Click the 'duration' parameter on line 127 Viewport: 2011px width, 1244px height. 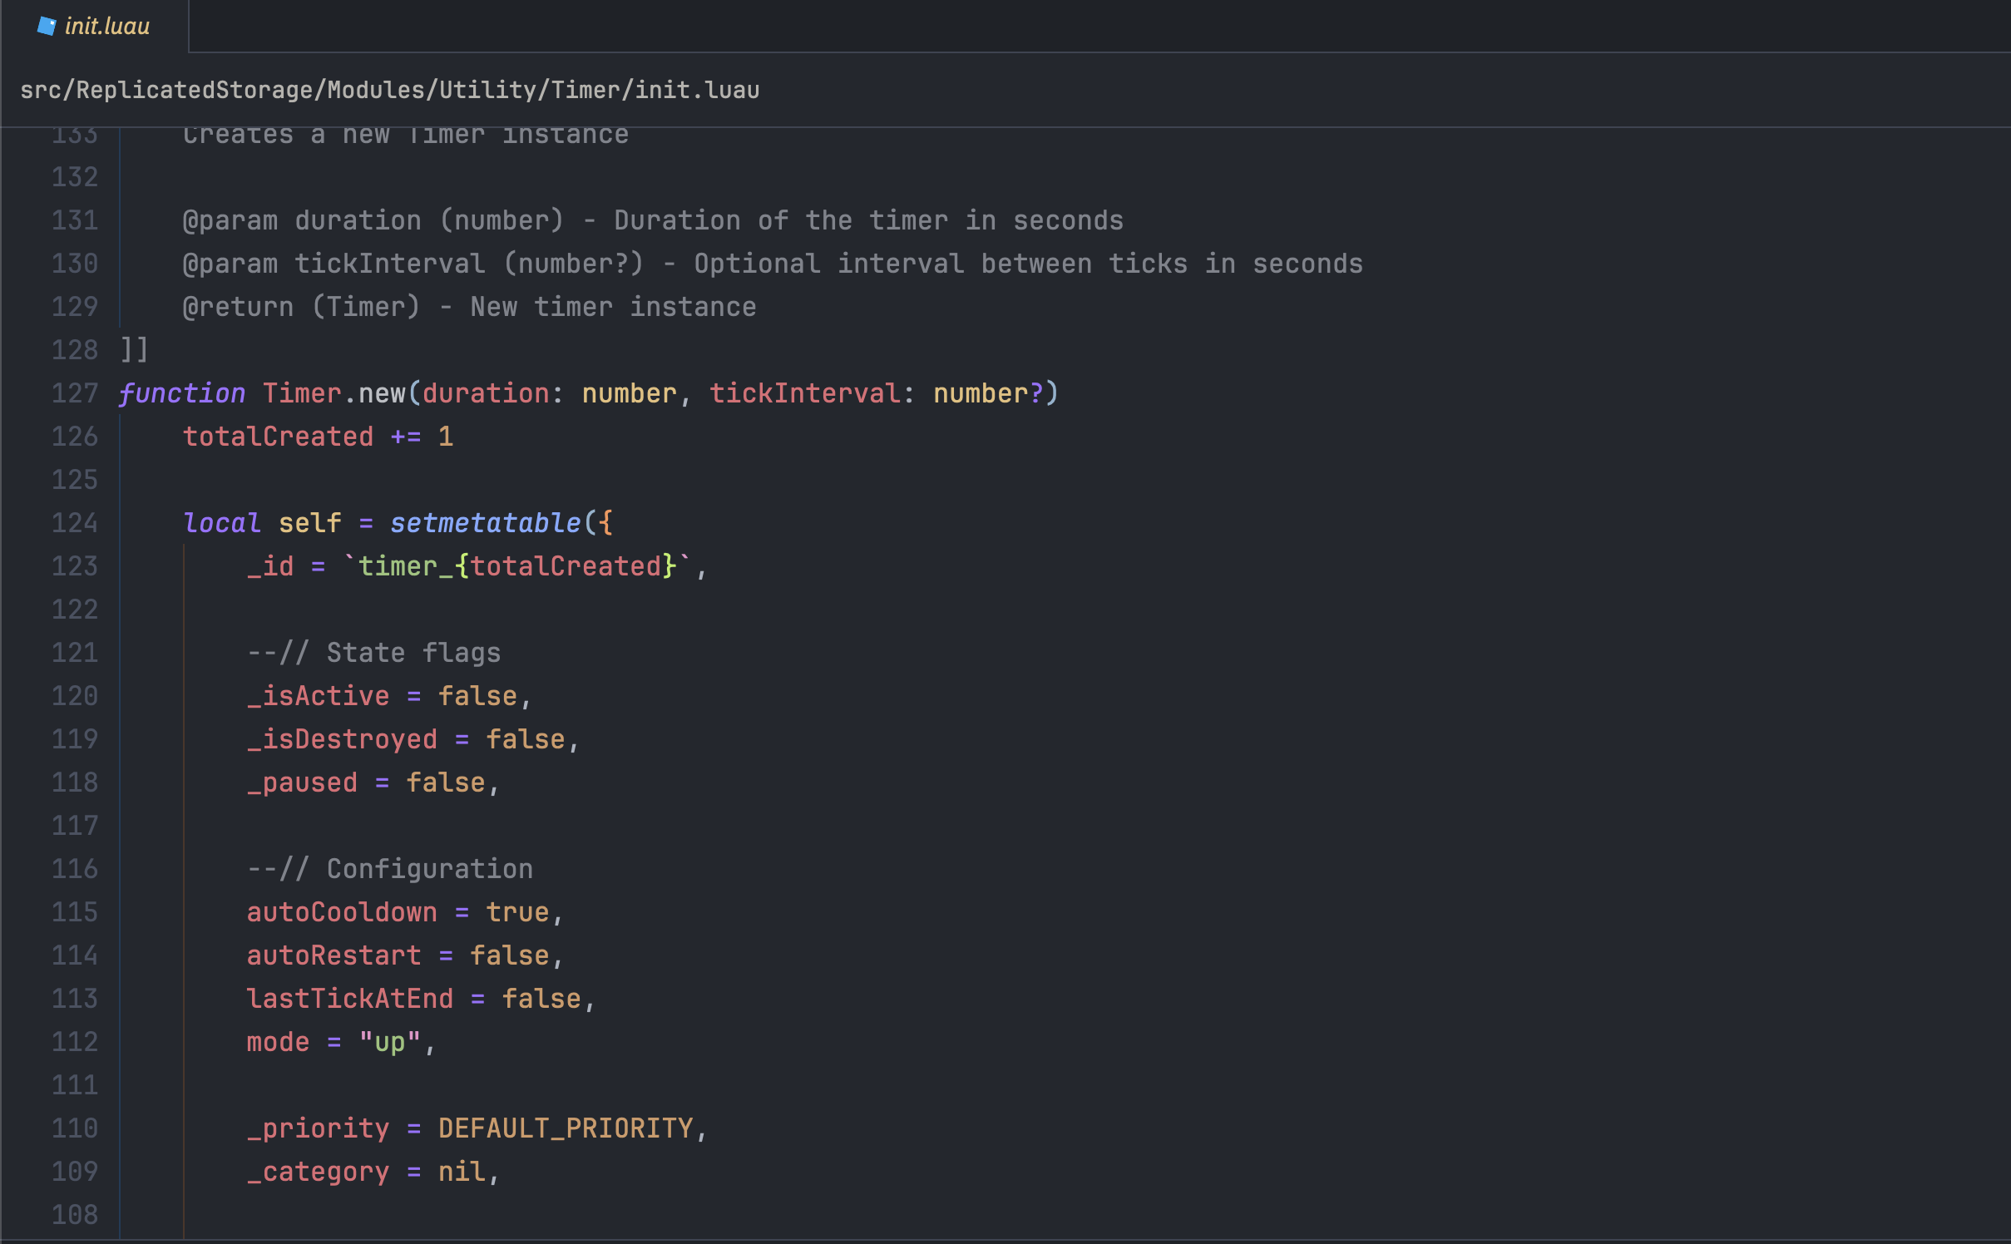point(486,393)
